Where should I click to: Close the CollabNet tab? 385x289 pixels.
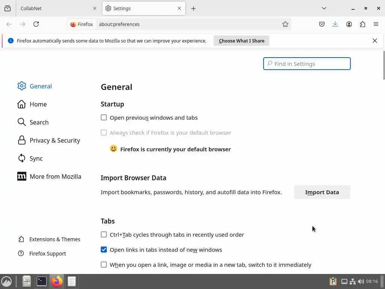[95, 8]
